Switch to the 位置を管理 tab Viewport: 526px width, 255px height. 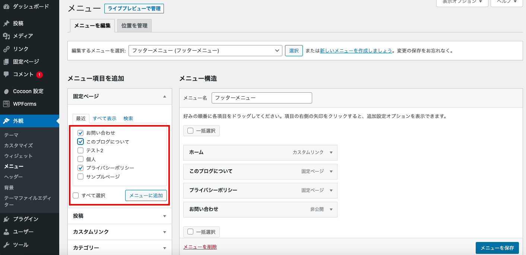(x=134, y=26)
